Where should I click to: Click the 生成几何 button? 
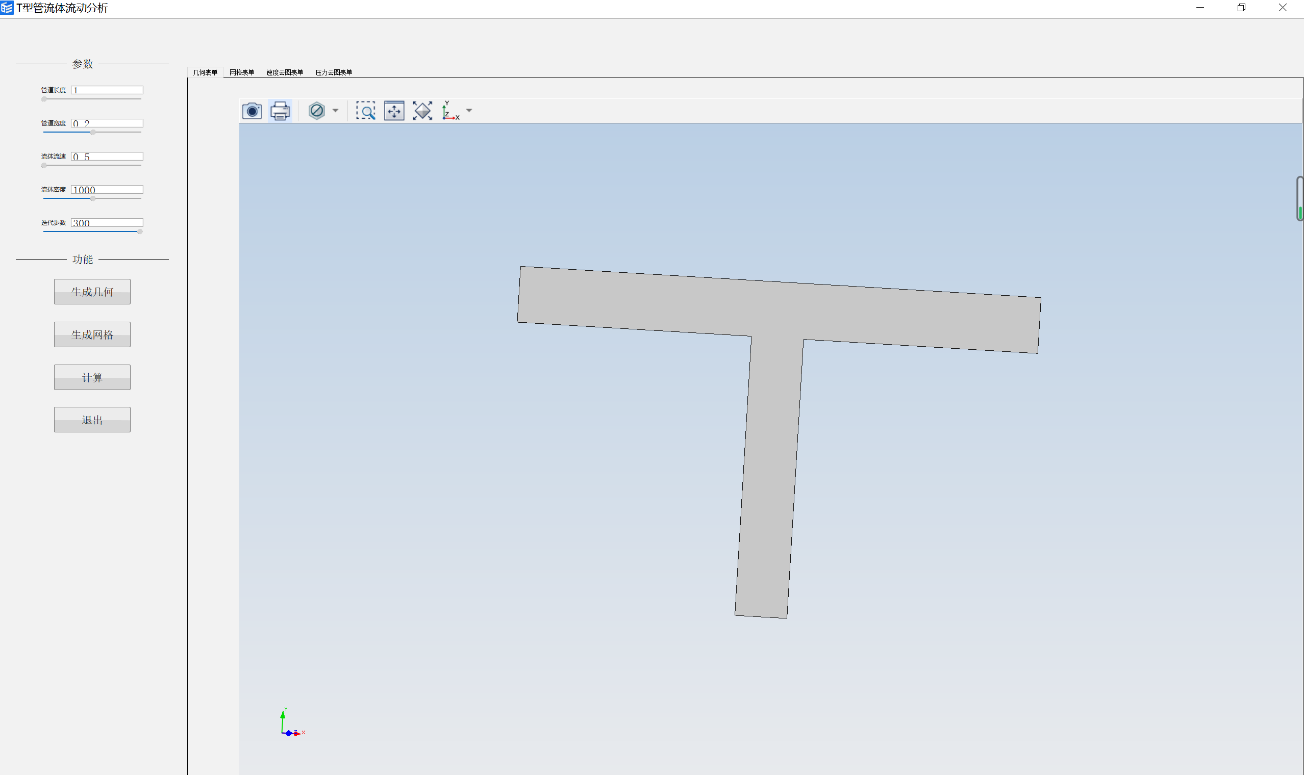point(92,292)
